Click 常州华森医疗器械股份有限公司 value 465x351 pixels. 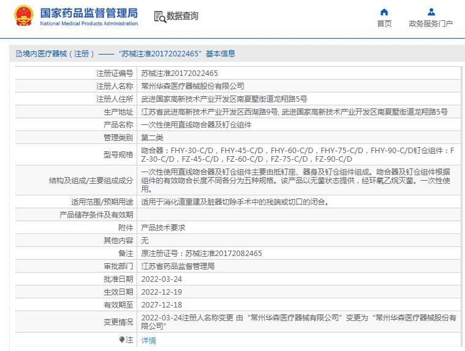click(193, 86)
